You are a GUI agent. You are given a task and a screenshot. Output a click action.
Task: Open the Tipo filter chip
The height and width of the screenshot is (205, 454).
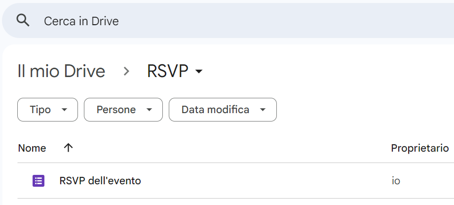[x=40, y=110]
